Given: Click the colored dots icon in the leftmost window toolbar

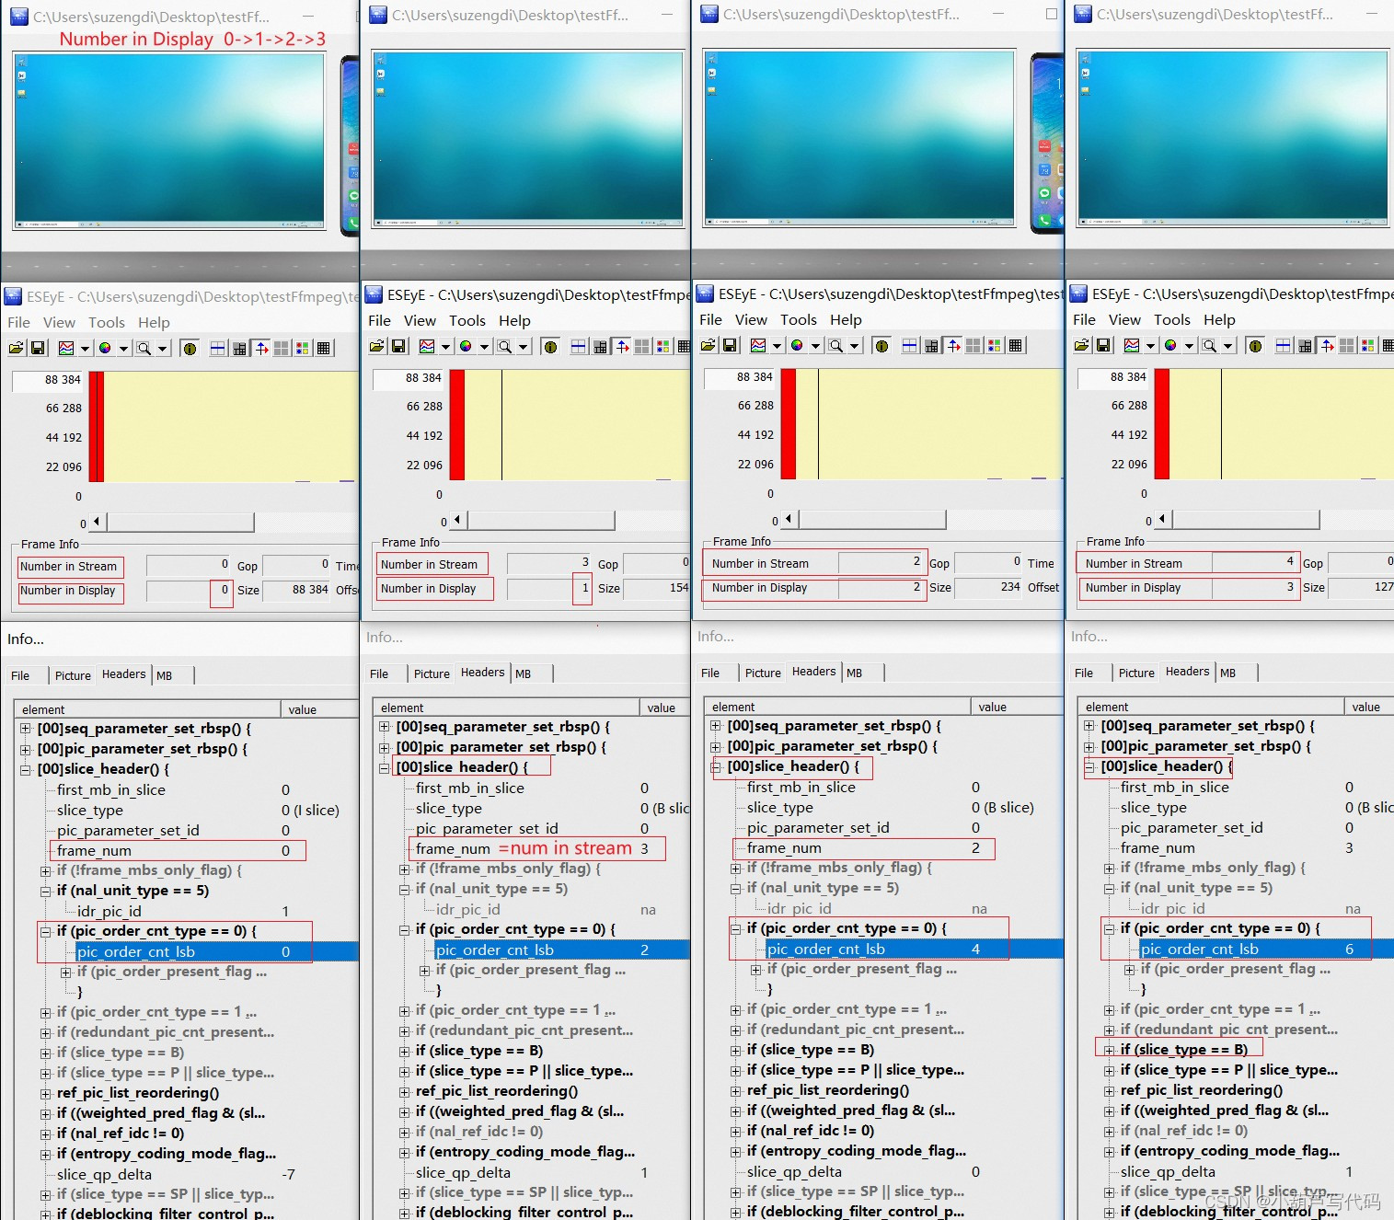Looking at the screenshot, I should point(302,348).
